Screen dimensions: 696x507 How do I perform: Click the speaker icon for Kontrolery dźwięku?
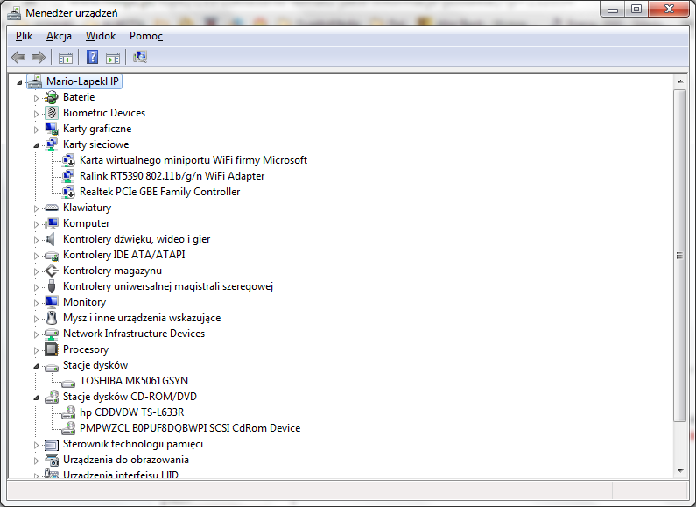pyautogui.click(x=51, y=239)
